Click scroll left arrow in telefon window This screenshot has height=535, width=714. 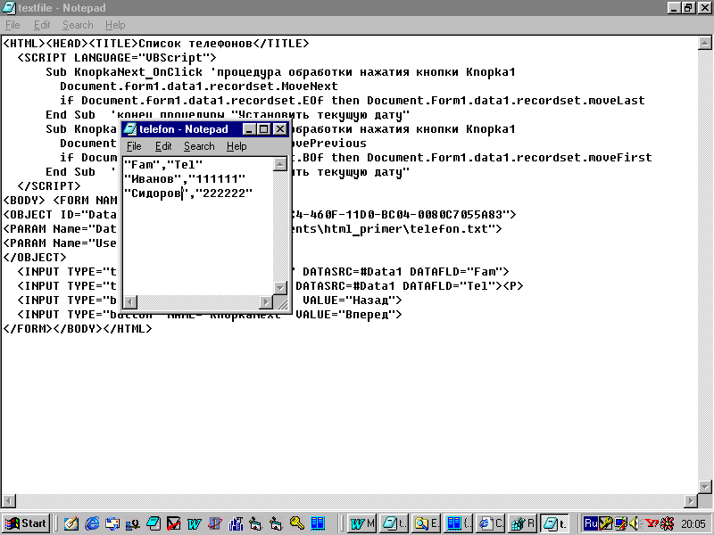tap(130, 301)
